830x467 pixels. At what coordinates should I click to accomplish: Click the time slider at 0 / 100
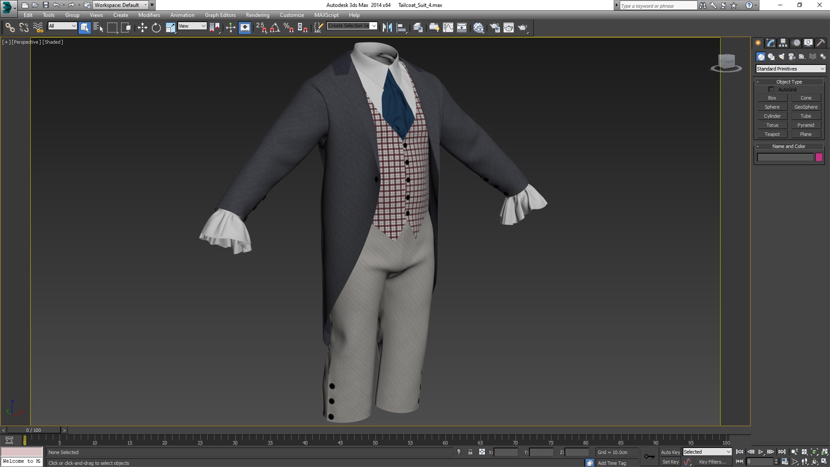[33, 430]
